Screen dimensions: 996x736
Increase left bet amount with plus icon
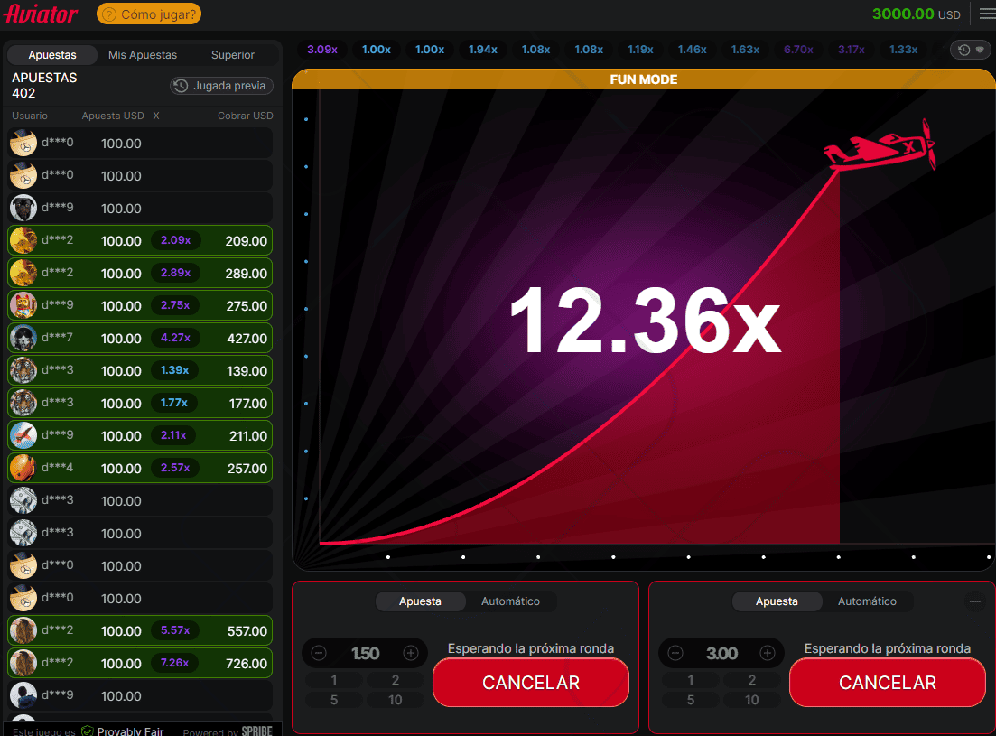411,653
